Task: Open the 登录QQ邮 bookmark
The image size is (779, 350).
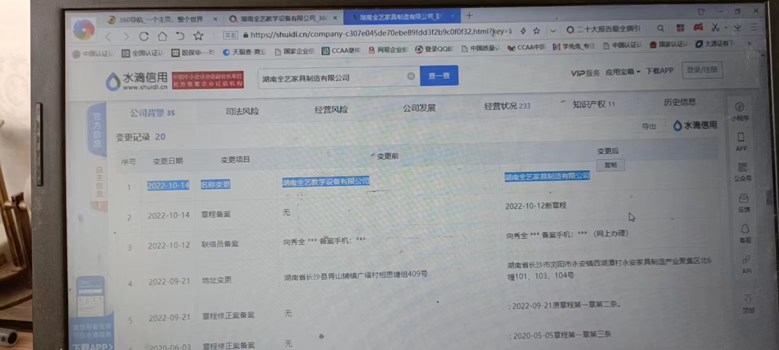Action: click(x=434, y=49)
